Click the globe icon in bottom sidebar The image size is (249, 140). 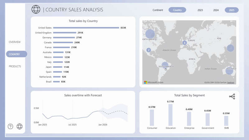pos(20,126)
